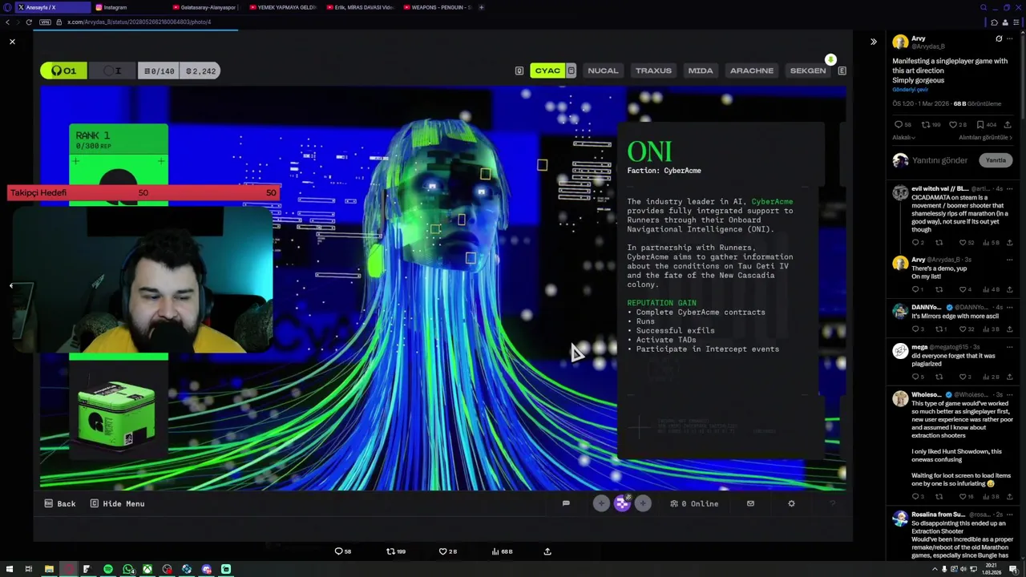
Task: Open more options on Rosalina's reply
Action: tap(1009, 514)
